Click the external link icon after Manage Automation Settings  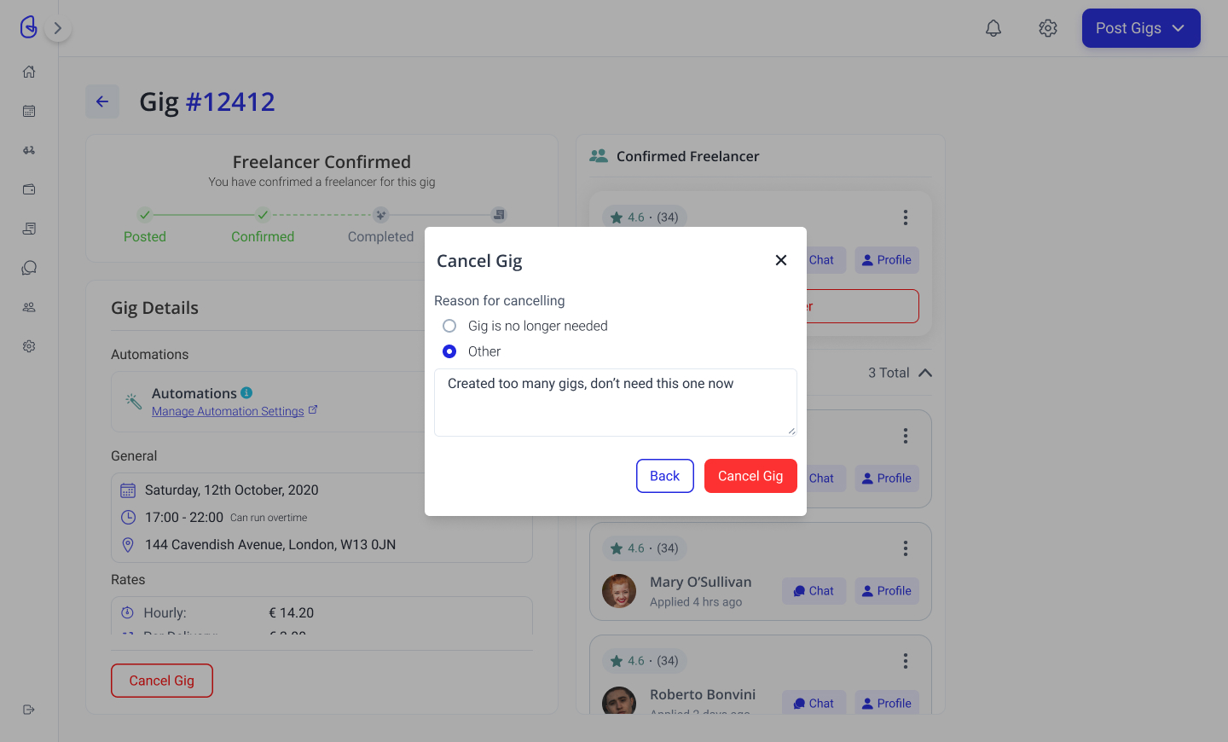[x=313, y=410]
